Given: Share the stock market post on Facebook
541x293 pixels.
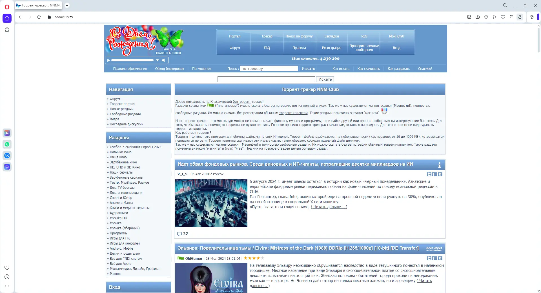Looking at the screenshot, I should point(434,174).
